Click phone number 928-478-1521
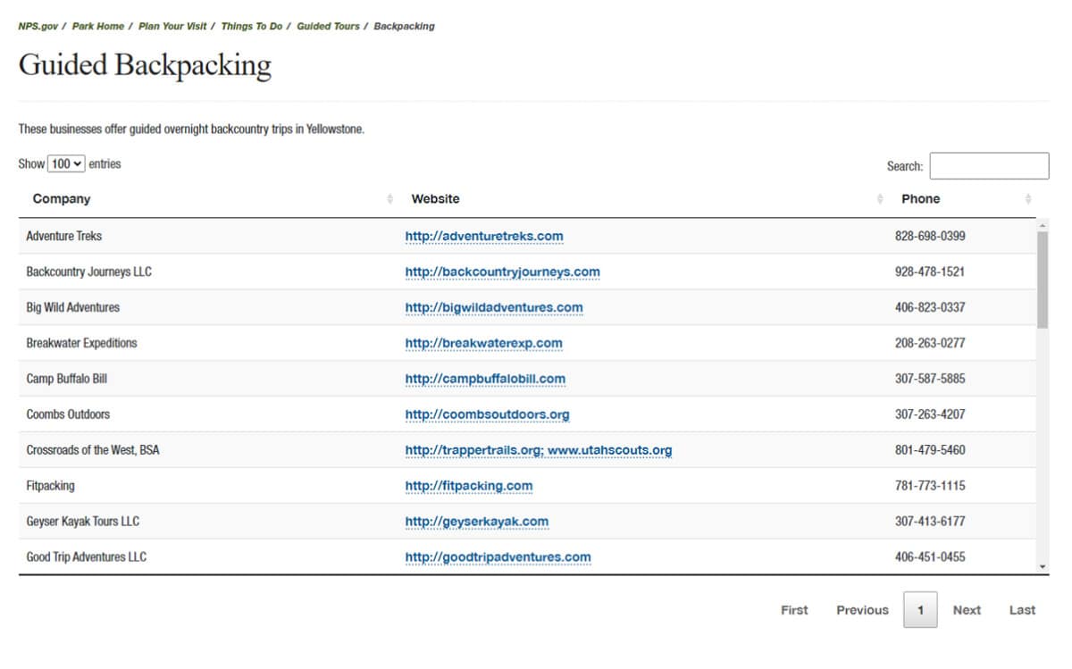This screenshot has height=669, width=1072. pyautogui.click(x=930, y=272)
